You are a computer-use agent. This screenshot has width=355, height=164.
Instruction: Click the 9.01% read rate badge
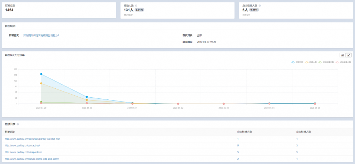[x=139, y=10]
